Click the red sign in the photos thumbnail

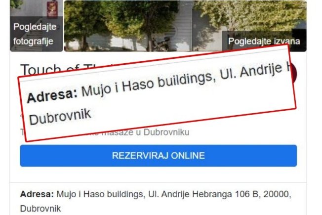click(x=51, y=8)
